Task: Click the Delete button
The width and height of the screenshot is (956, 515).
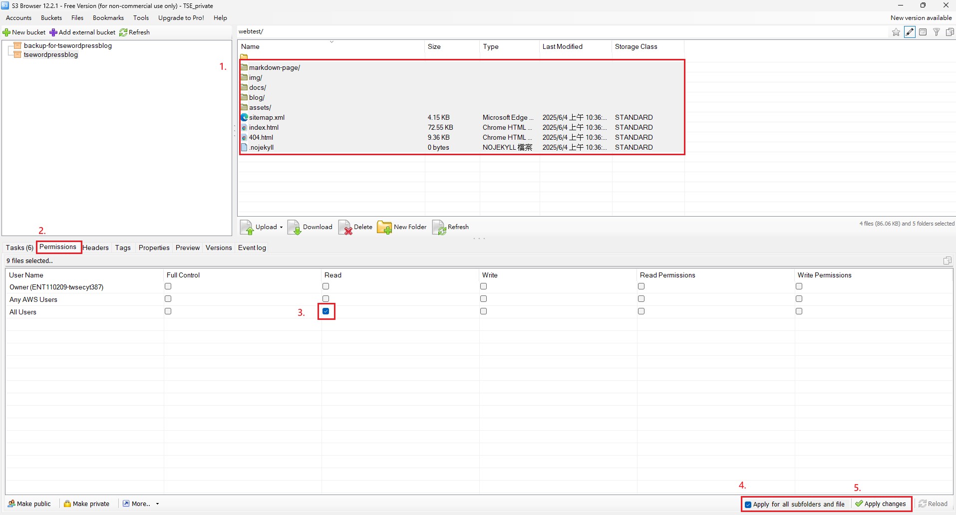Action: click(x=355, y=227)
